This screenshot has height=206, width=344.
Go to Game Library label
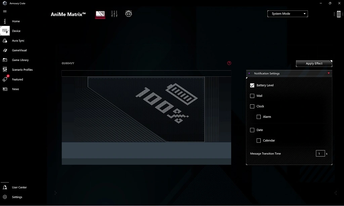20,60
